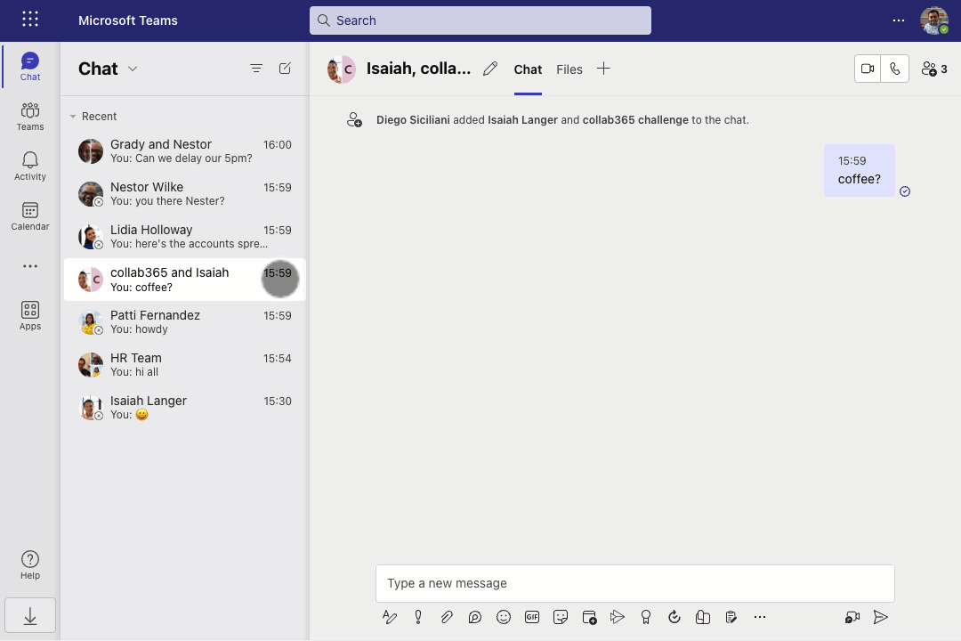Image resolution: width=961 pixels, height=641 pixels.
Task: Open chat filter options
Action: point(256,68)
